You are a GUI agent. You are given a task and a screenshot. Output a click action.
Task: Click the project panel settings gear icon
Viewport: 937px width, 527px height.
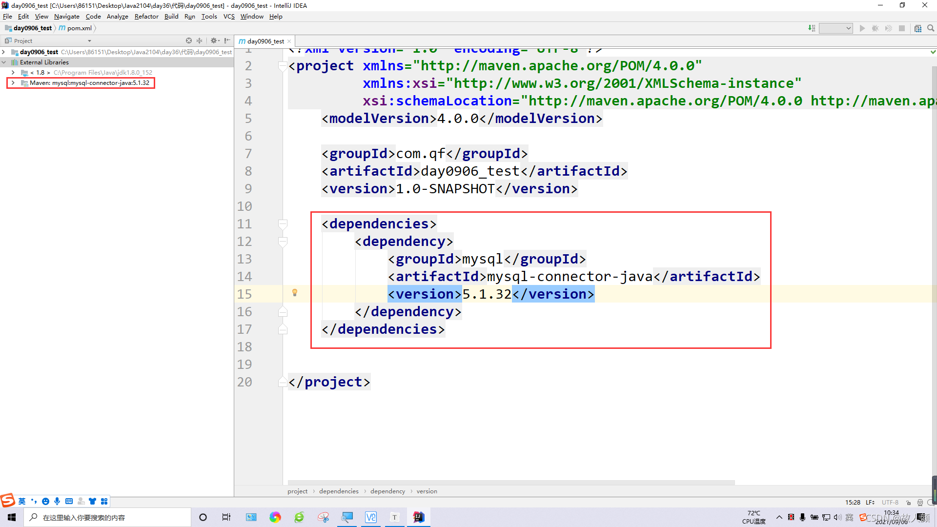pos(214,41)
